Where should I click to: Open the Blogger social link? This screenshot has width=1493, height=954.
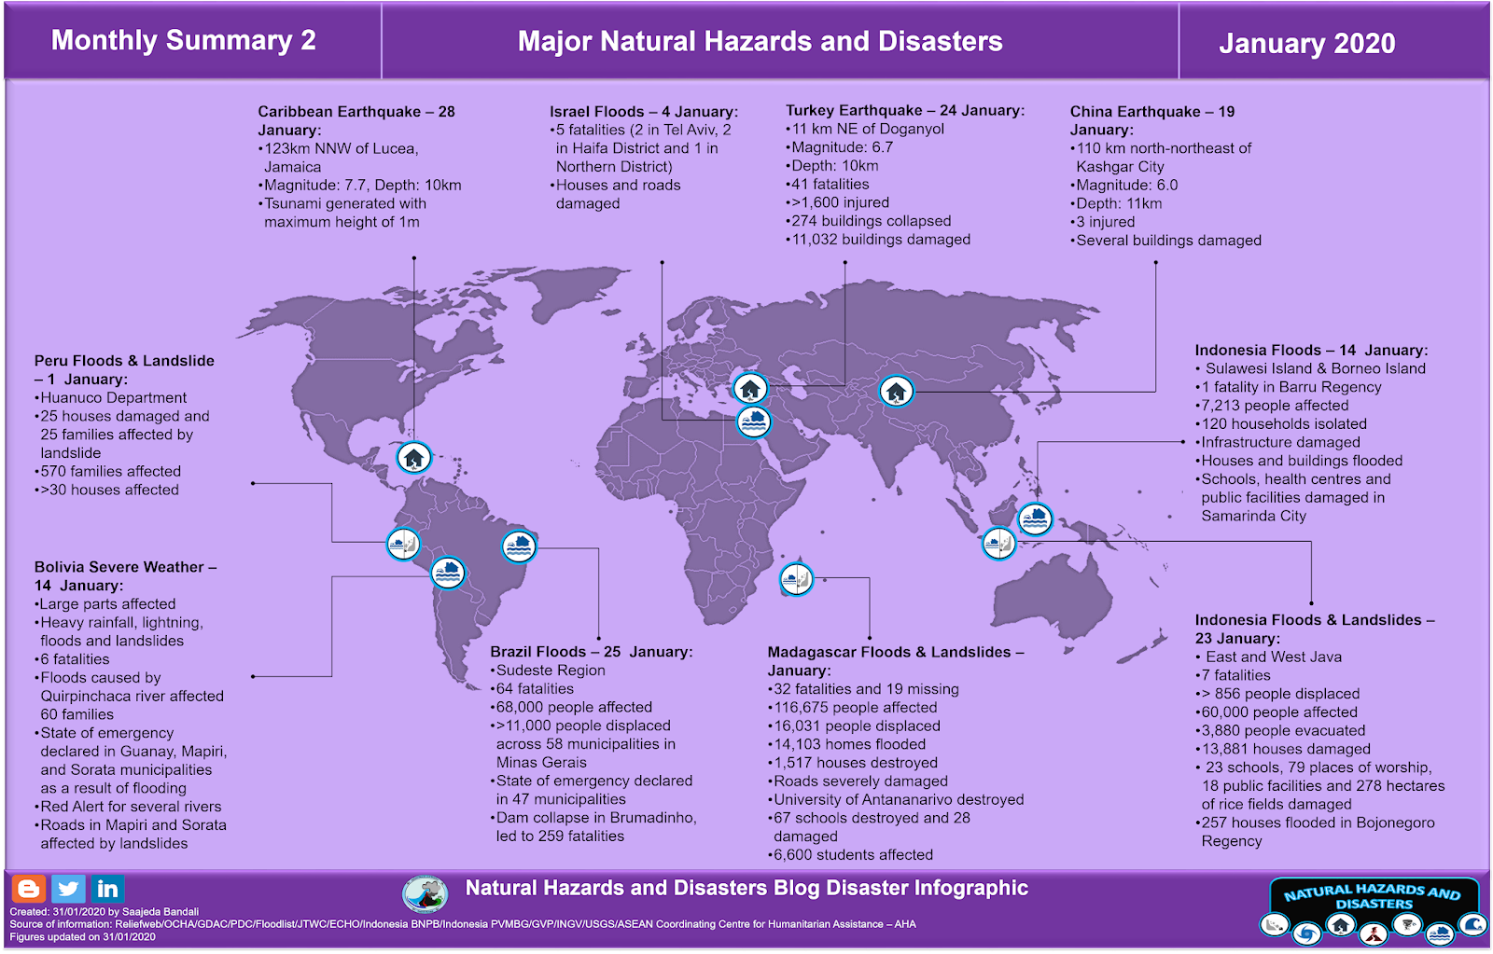(x=29, y=889)
